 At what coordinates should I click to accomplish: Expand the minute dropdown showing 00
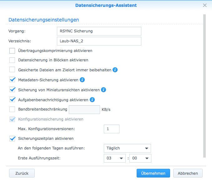click(140, 158)
